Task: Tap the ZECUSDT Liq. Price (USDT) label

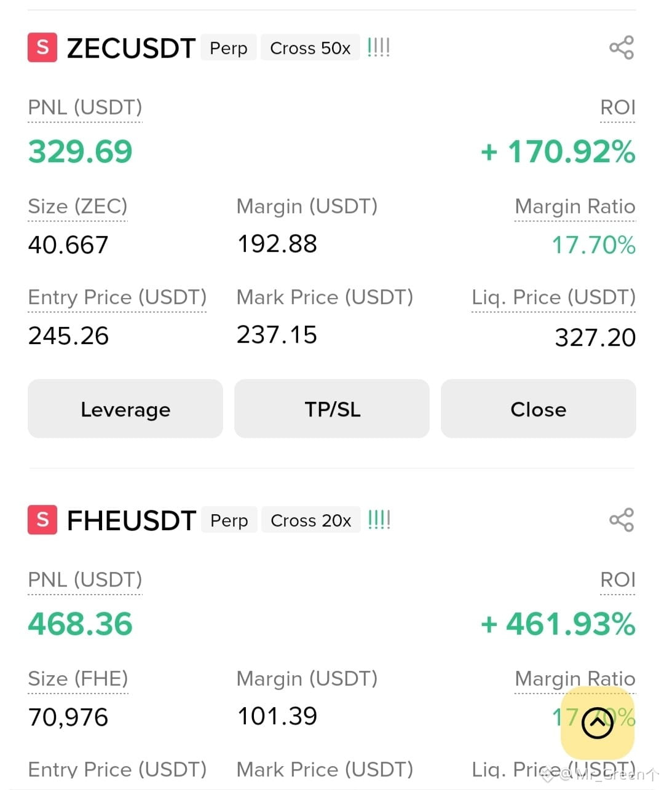Action: [553, 297]
